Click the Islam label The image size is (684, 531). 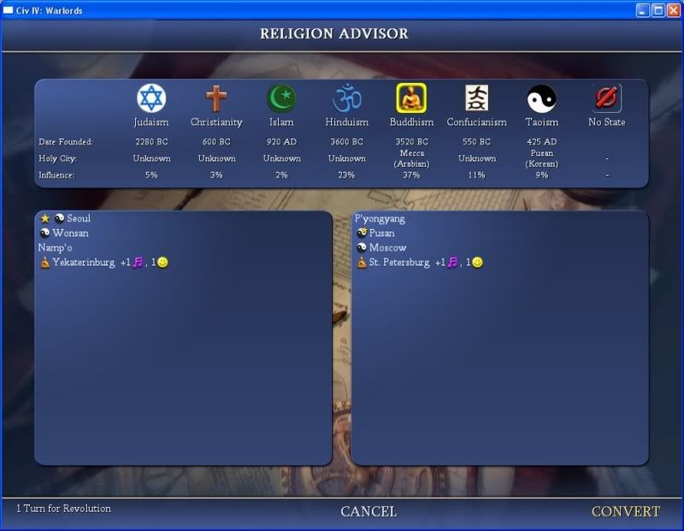(x=281, y=122)
